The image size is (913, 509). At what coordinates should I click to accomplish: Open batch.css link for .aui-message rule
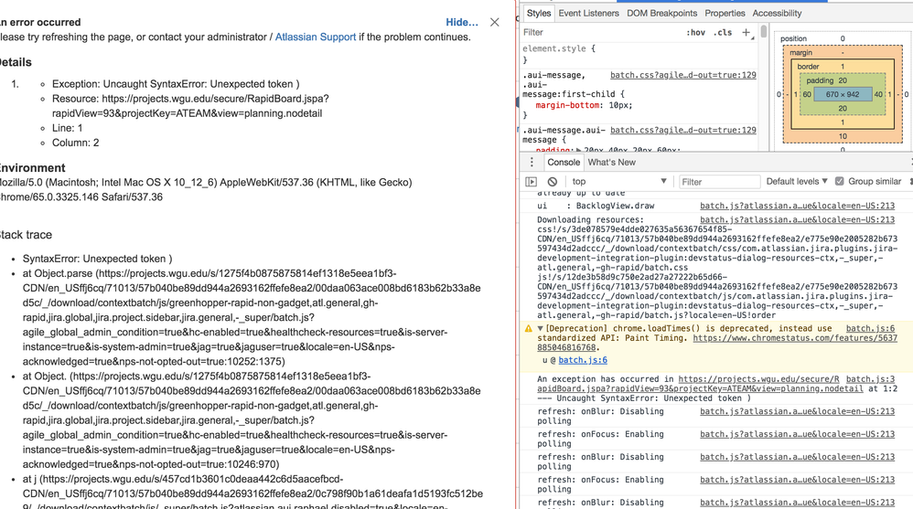pyautogui.click(x=683, y=75)
